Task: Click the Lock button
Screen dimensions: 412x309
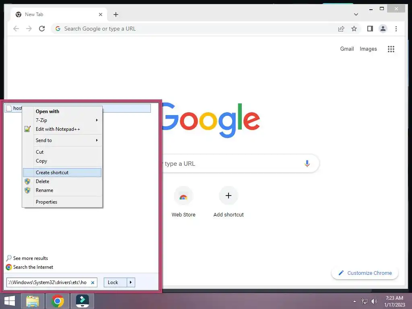Action: pos(115,282)
